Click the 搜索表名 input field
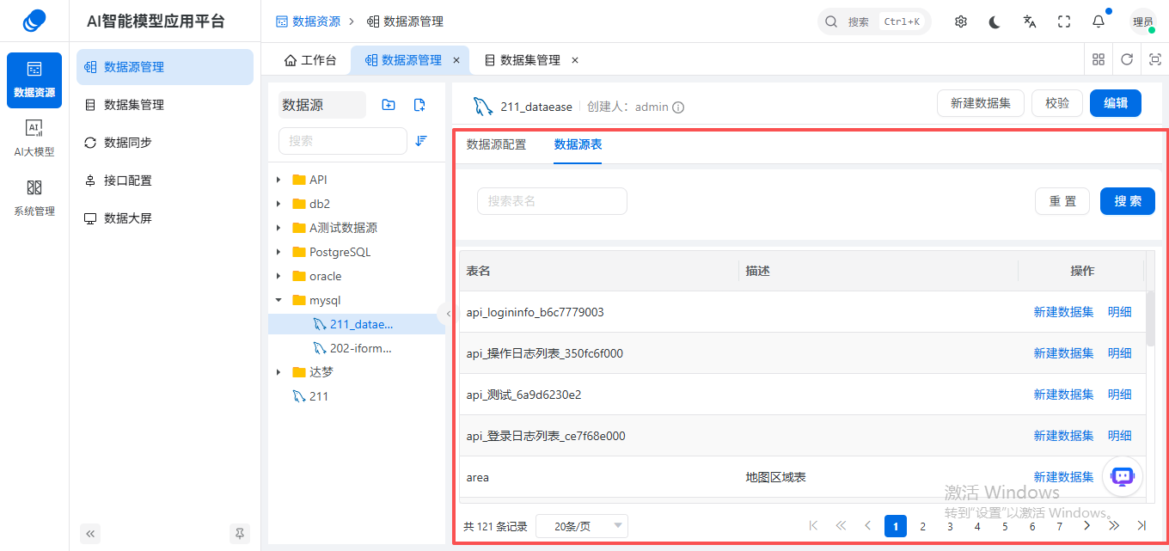This screenshot has height=551, width=1169. 552,201
